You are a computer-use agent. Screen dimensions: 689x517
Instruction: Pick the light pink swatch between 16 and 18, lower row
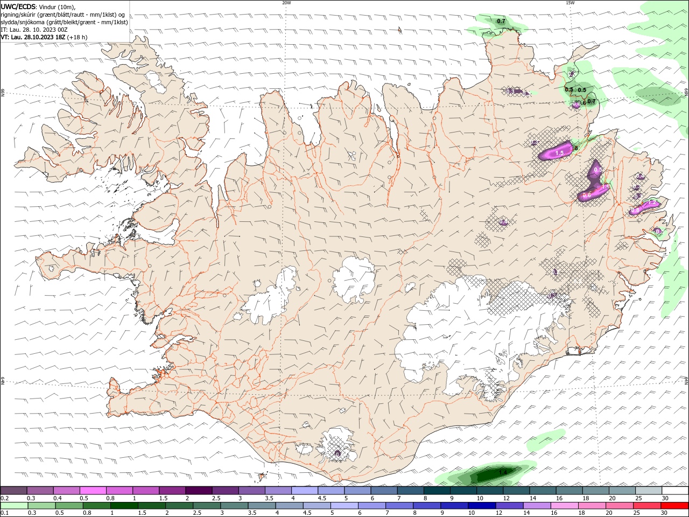[564, 506]
